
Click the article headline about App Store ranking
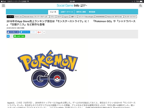[x=71, y=23]
